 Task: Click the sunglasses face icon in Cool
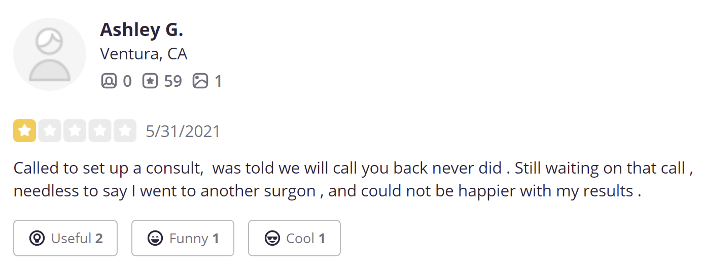(272, 238)
